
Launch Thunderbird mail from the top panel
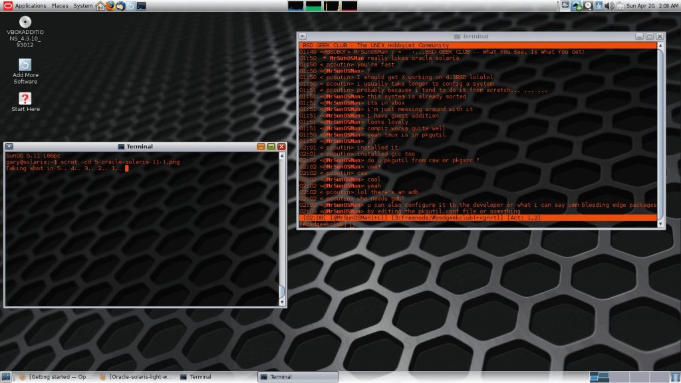pyautogui.click(x=120, y=5)
